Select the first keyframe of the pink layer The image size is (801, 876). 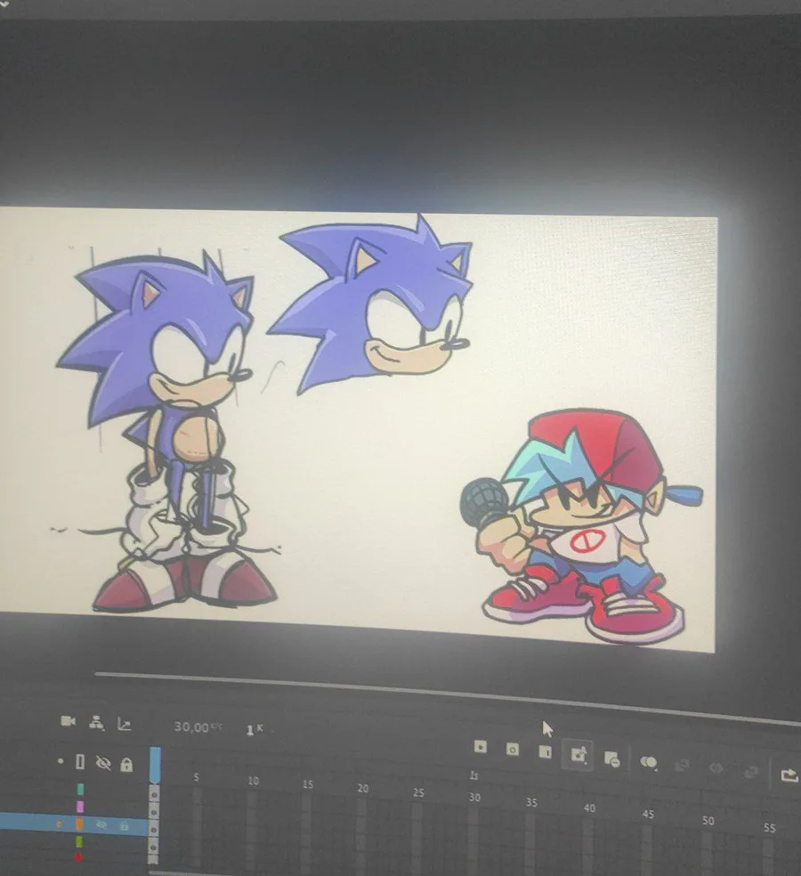coord(154,809)
